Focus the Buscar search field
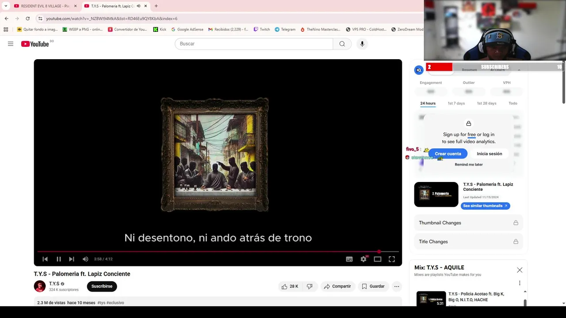This screenshot has height=318, width=566. click(x=254, y=44)
